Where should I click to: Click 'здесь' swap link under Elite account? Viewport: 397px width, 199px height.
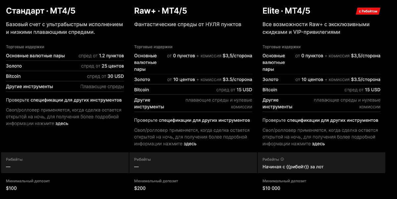tap(318, 144)
